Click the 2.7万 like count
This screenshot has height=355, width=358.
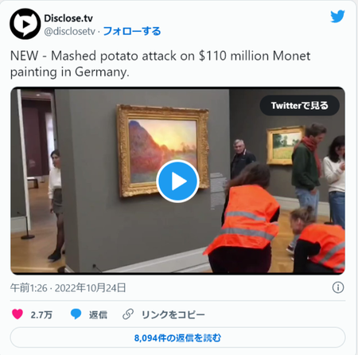coord(41,314)
